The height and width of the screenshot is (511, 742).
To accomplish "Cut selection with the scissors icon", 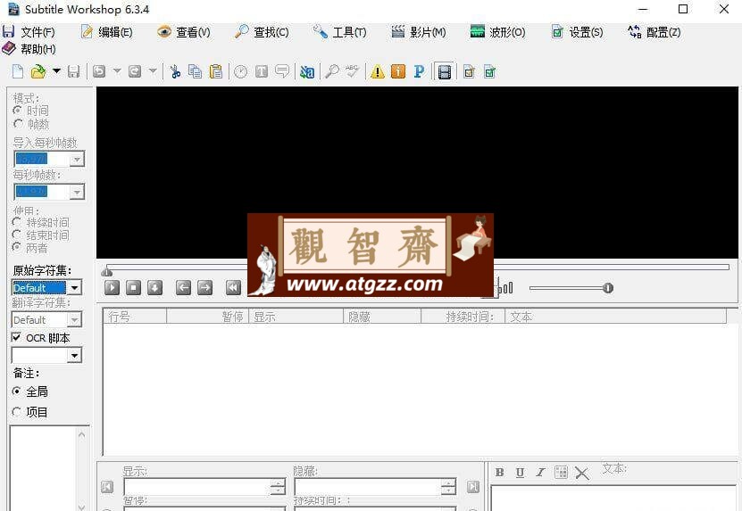I will point(175,72).
